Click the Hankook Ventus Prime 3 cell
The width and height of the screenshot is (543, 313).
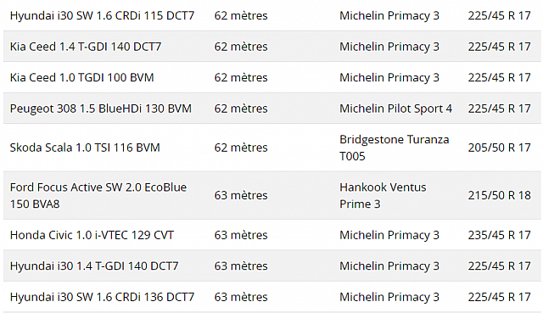(383, 195)
